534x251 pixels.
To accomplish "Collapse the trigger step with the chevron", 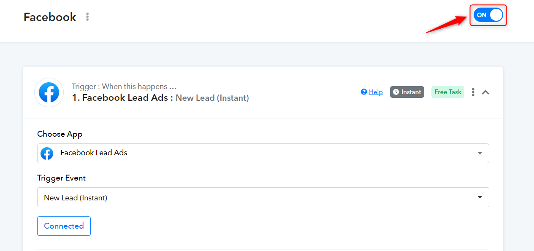I will pyautogui.click(x=485, y=92).
